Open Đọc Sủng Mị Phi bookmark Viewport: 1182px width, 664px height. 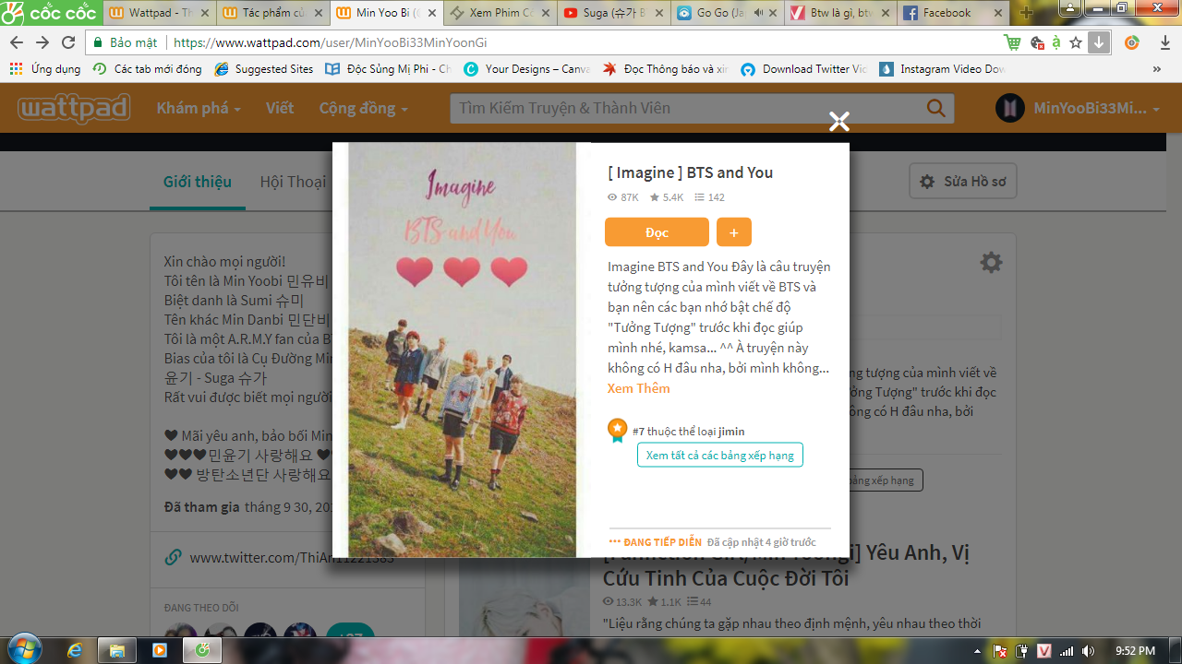click(x=389, y=69)
